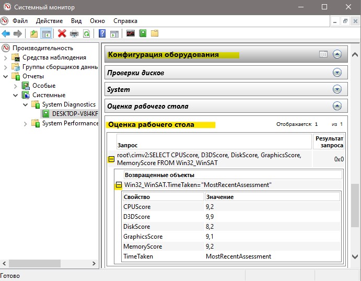Viewport: 361px width, 281px height.
Task: Click the 0x0 query result cell
Action: point(329,159)
